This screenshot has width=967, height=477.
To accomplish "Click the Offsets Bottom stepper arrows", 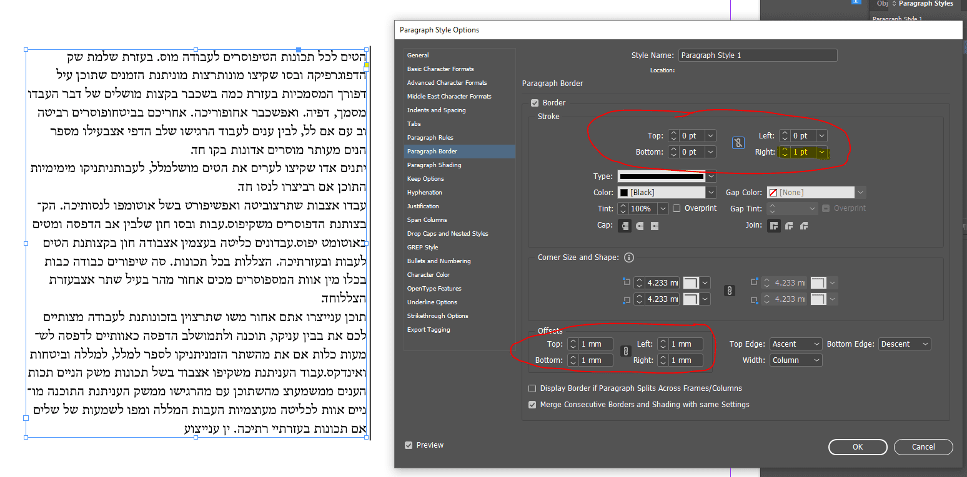I will pyautogui.click(x=573, y=360).
